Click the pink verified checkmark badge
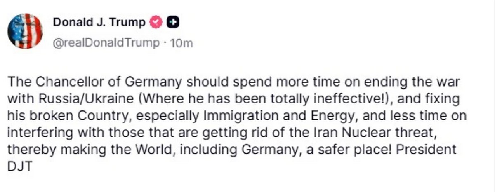495x192 pixels. pyautogui.click(x=156, y=22)
